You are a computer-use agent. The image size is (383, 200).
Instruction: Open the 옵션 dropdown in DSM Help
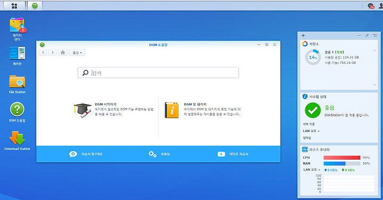(77, 53)
